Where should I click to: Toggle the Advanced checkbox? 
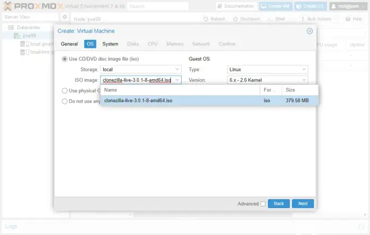pos(263,204)
